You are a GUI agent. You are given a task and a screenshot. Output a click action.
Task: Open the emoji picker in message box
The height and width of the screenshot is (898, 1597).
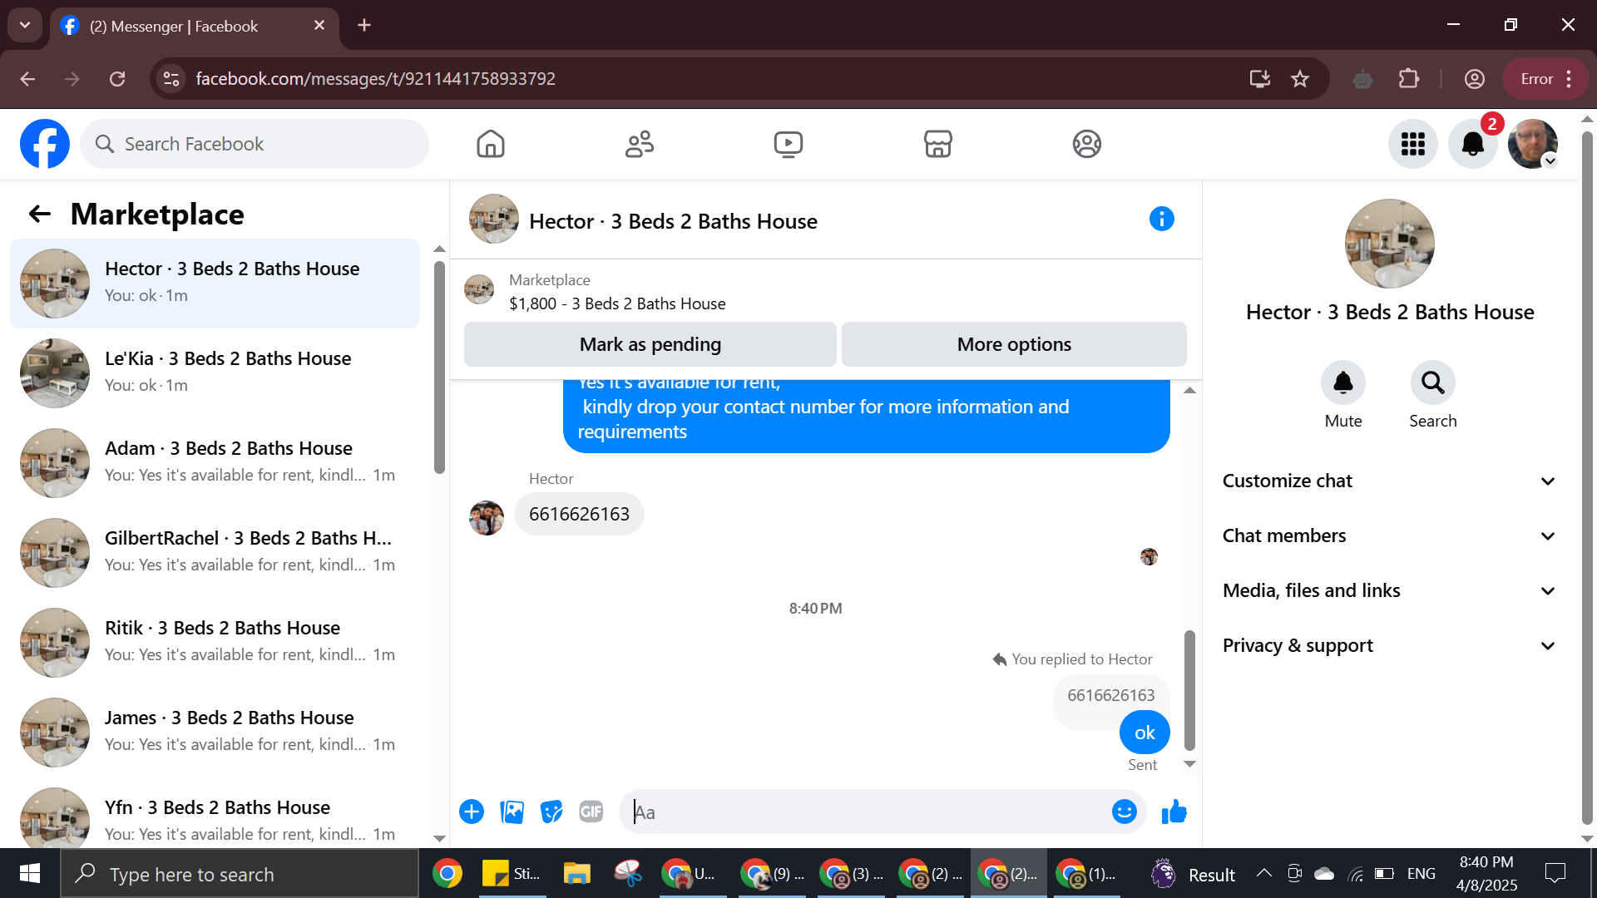point(1124,812)
